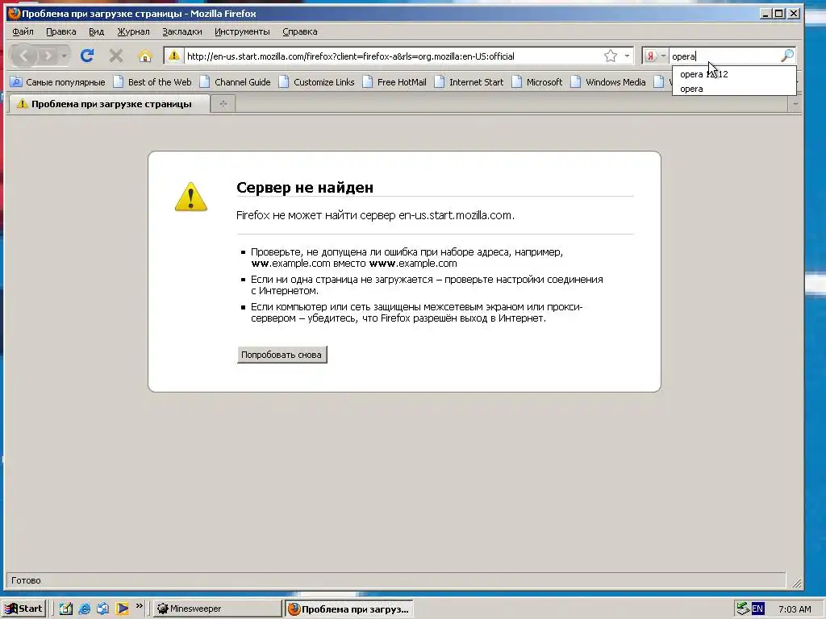Click the Firefox logo in the title bar
The height and width of the screenshot is (619, 826).
(15, 13)
